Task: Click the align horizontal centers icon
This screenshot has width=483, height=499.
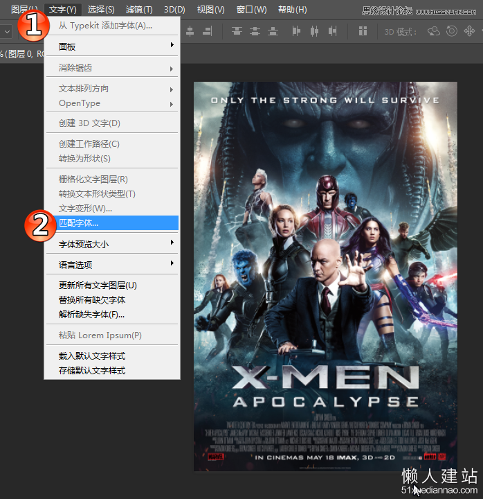Action: (190, 31)
